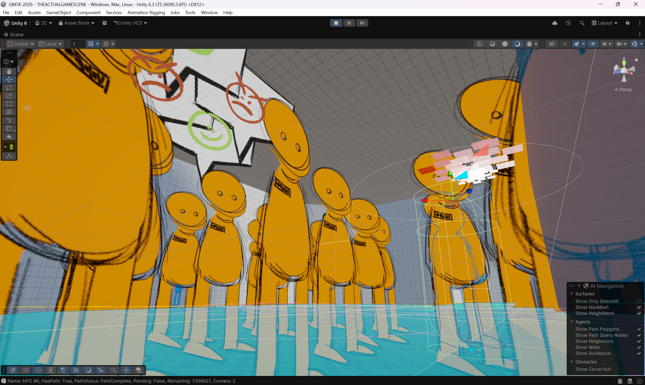Open the debug draw mode dropdown arrow

536,44
